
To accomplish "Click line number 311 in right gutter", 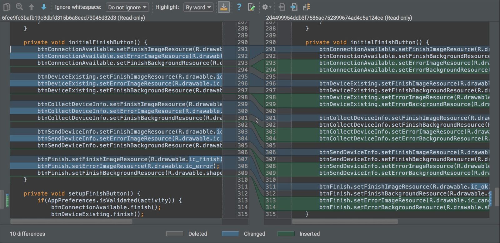I will tap(271, 187).
